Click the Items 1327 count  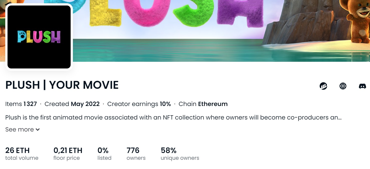click(x=21, y=104)
